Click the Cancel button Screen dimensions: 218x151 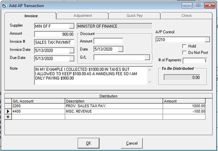tap(132, 143)
